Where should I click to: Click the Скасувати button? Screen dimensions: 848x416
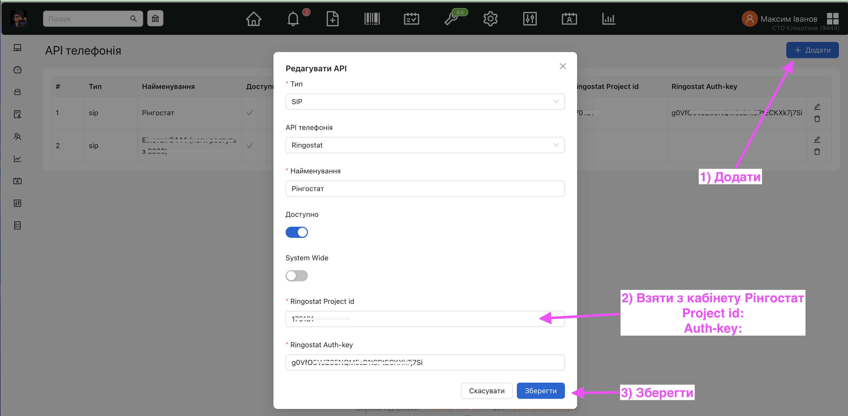[x=486, y=391]
